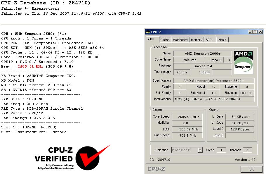
Task: Click the 'MB Brand : ASUSTeK Computer INC.' line
Action: tap(38, 76)
